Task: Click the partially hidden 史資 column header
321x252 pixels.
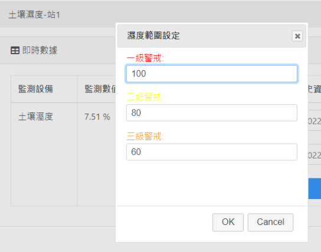Action: 315,89
